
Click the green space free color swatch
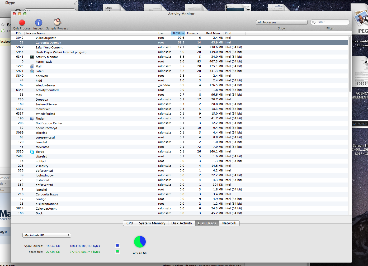[x=117, y=251]
